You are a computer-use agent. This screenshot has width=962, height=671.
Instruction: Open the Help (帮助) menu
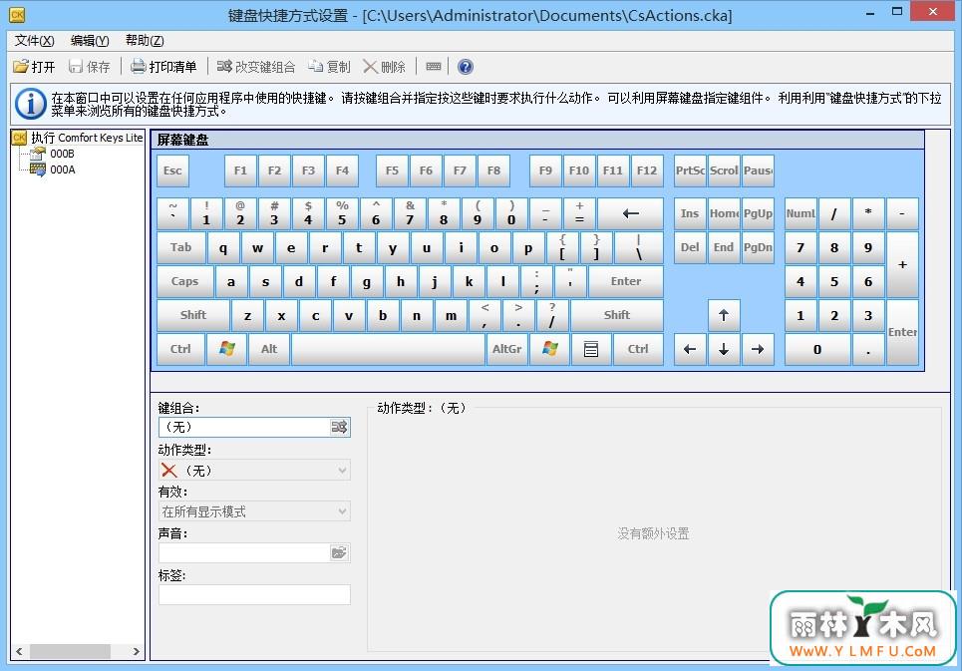point(145,41)
